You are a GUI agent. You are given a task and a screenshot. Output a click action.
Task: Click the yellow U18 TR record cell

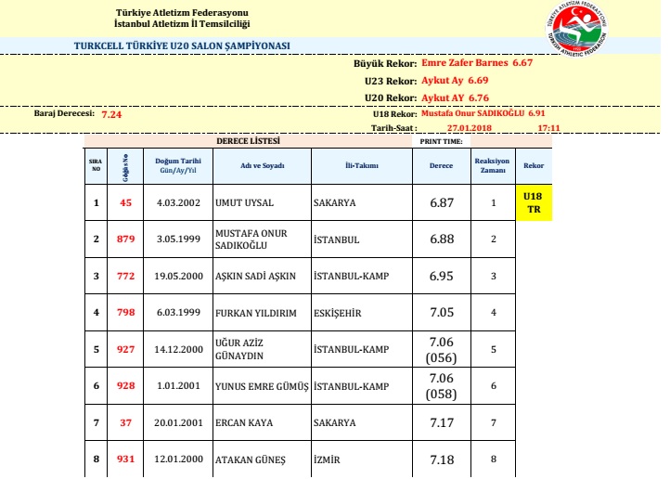[534, 202]
